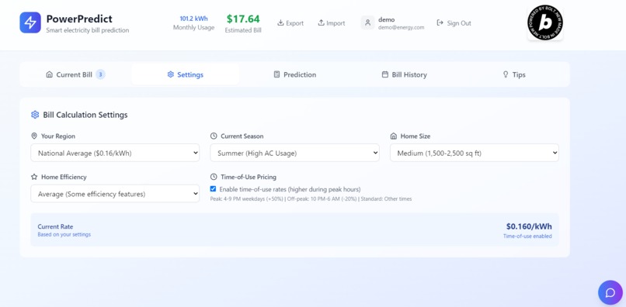Viewport: 626px width, 307px height.
Task: Click the house icon beside Home Size
Action: (x=393, y=136)
